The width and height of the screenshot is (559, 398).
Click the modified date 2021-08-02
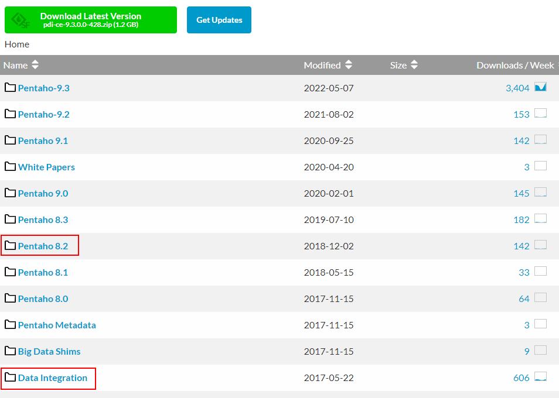coord(329,114)
